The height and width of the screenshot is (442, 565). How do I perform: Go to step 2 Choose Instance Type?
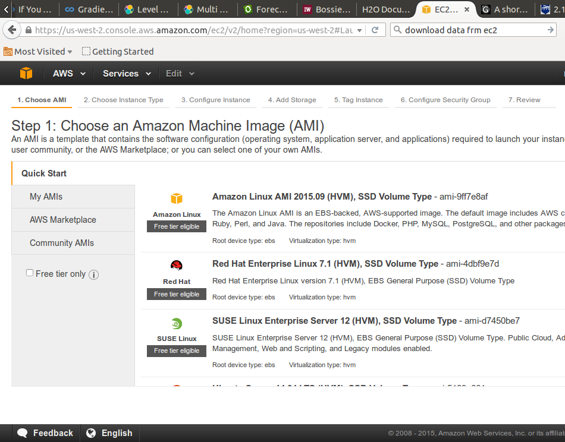(123, 100)
